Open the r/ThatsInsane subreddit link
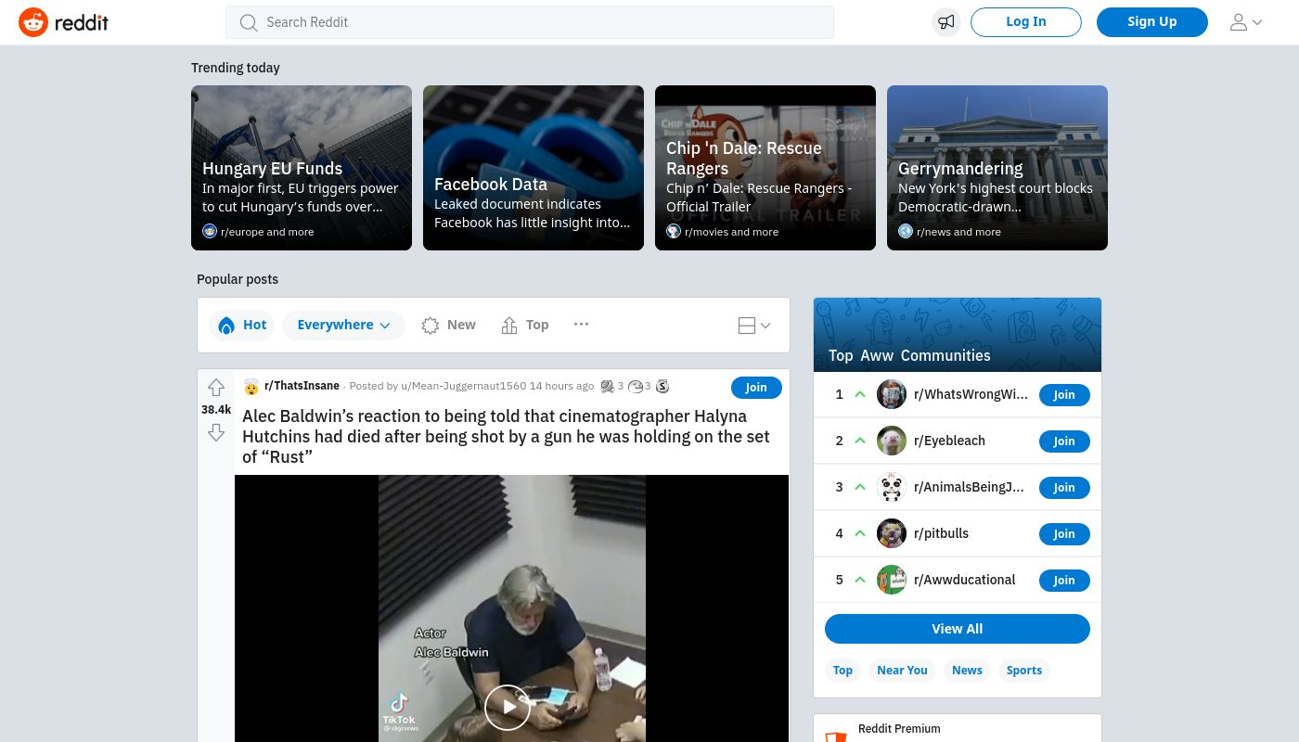The height and width of the screenshot is (742, 1299). coord(302,386)
